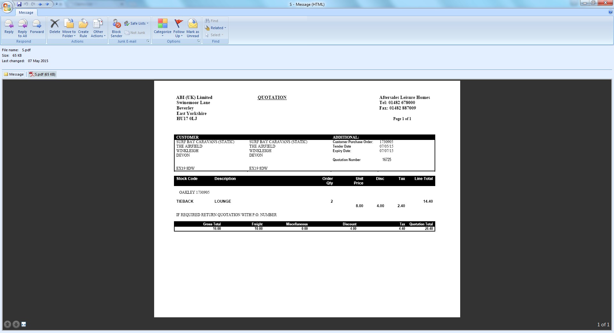Click the Tender Date 07/05/15

[386, 146]
